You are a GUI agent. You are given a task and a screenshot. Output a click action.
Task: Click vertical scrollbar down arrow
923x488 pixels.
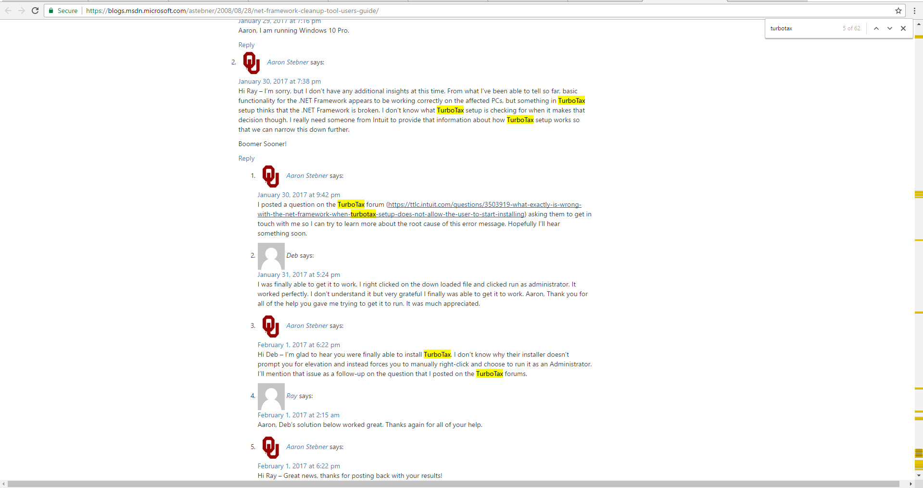pyautogui.click(x=919, y=475)
